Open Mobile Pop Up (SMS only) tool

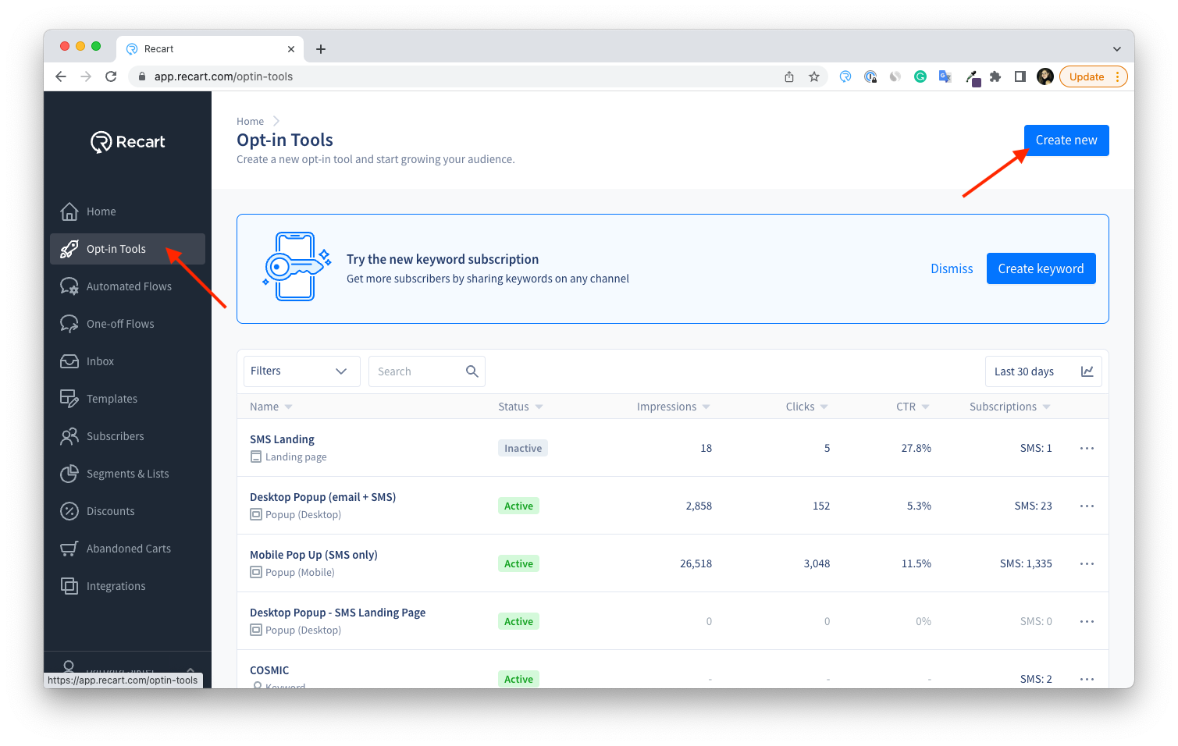pyautogui.click(x=313, y=555)
